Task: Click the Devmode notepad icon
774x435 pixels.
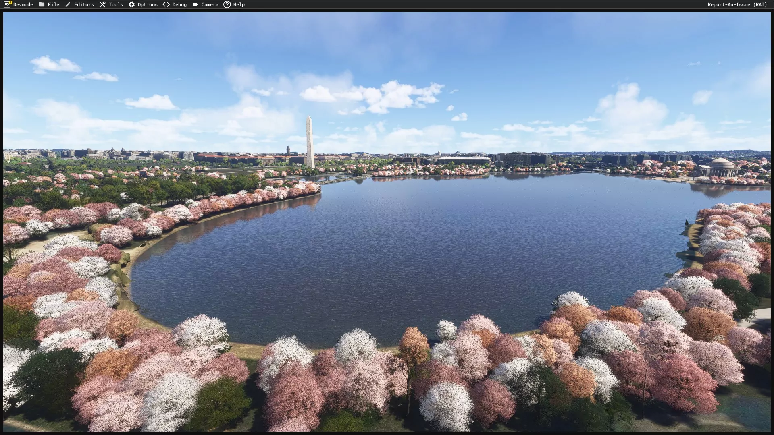Action: (x=8, y=4)
